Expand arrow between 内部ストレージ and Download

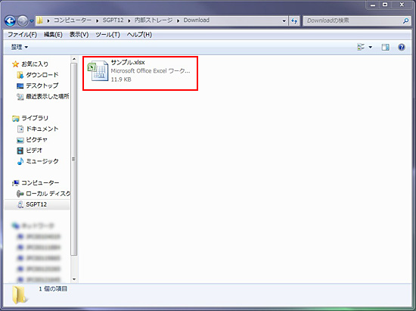pos(178,20)
